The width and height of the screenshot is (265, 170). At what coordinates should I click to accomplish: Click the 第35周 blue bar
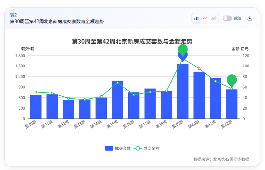(x=117, y=100)
